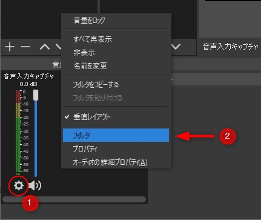Click the minus remove source button
Image resolution: width=261 pixels, height=220 pixels.
pos(25,47)
